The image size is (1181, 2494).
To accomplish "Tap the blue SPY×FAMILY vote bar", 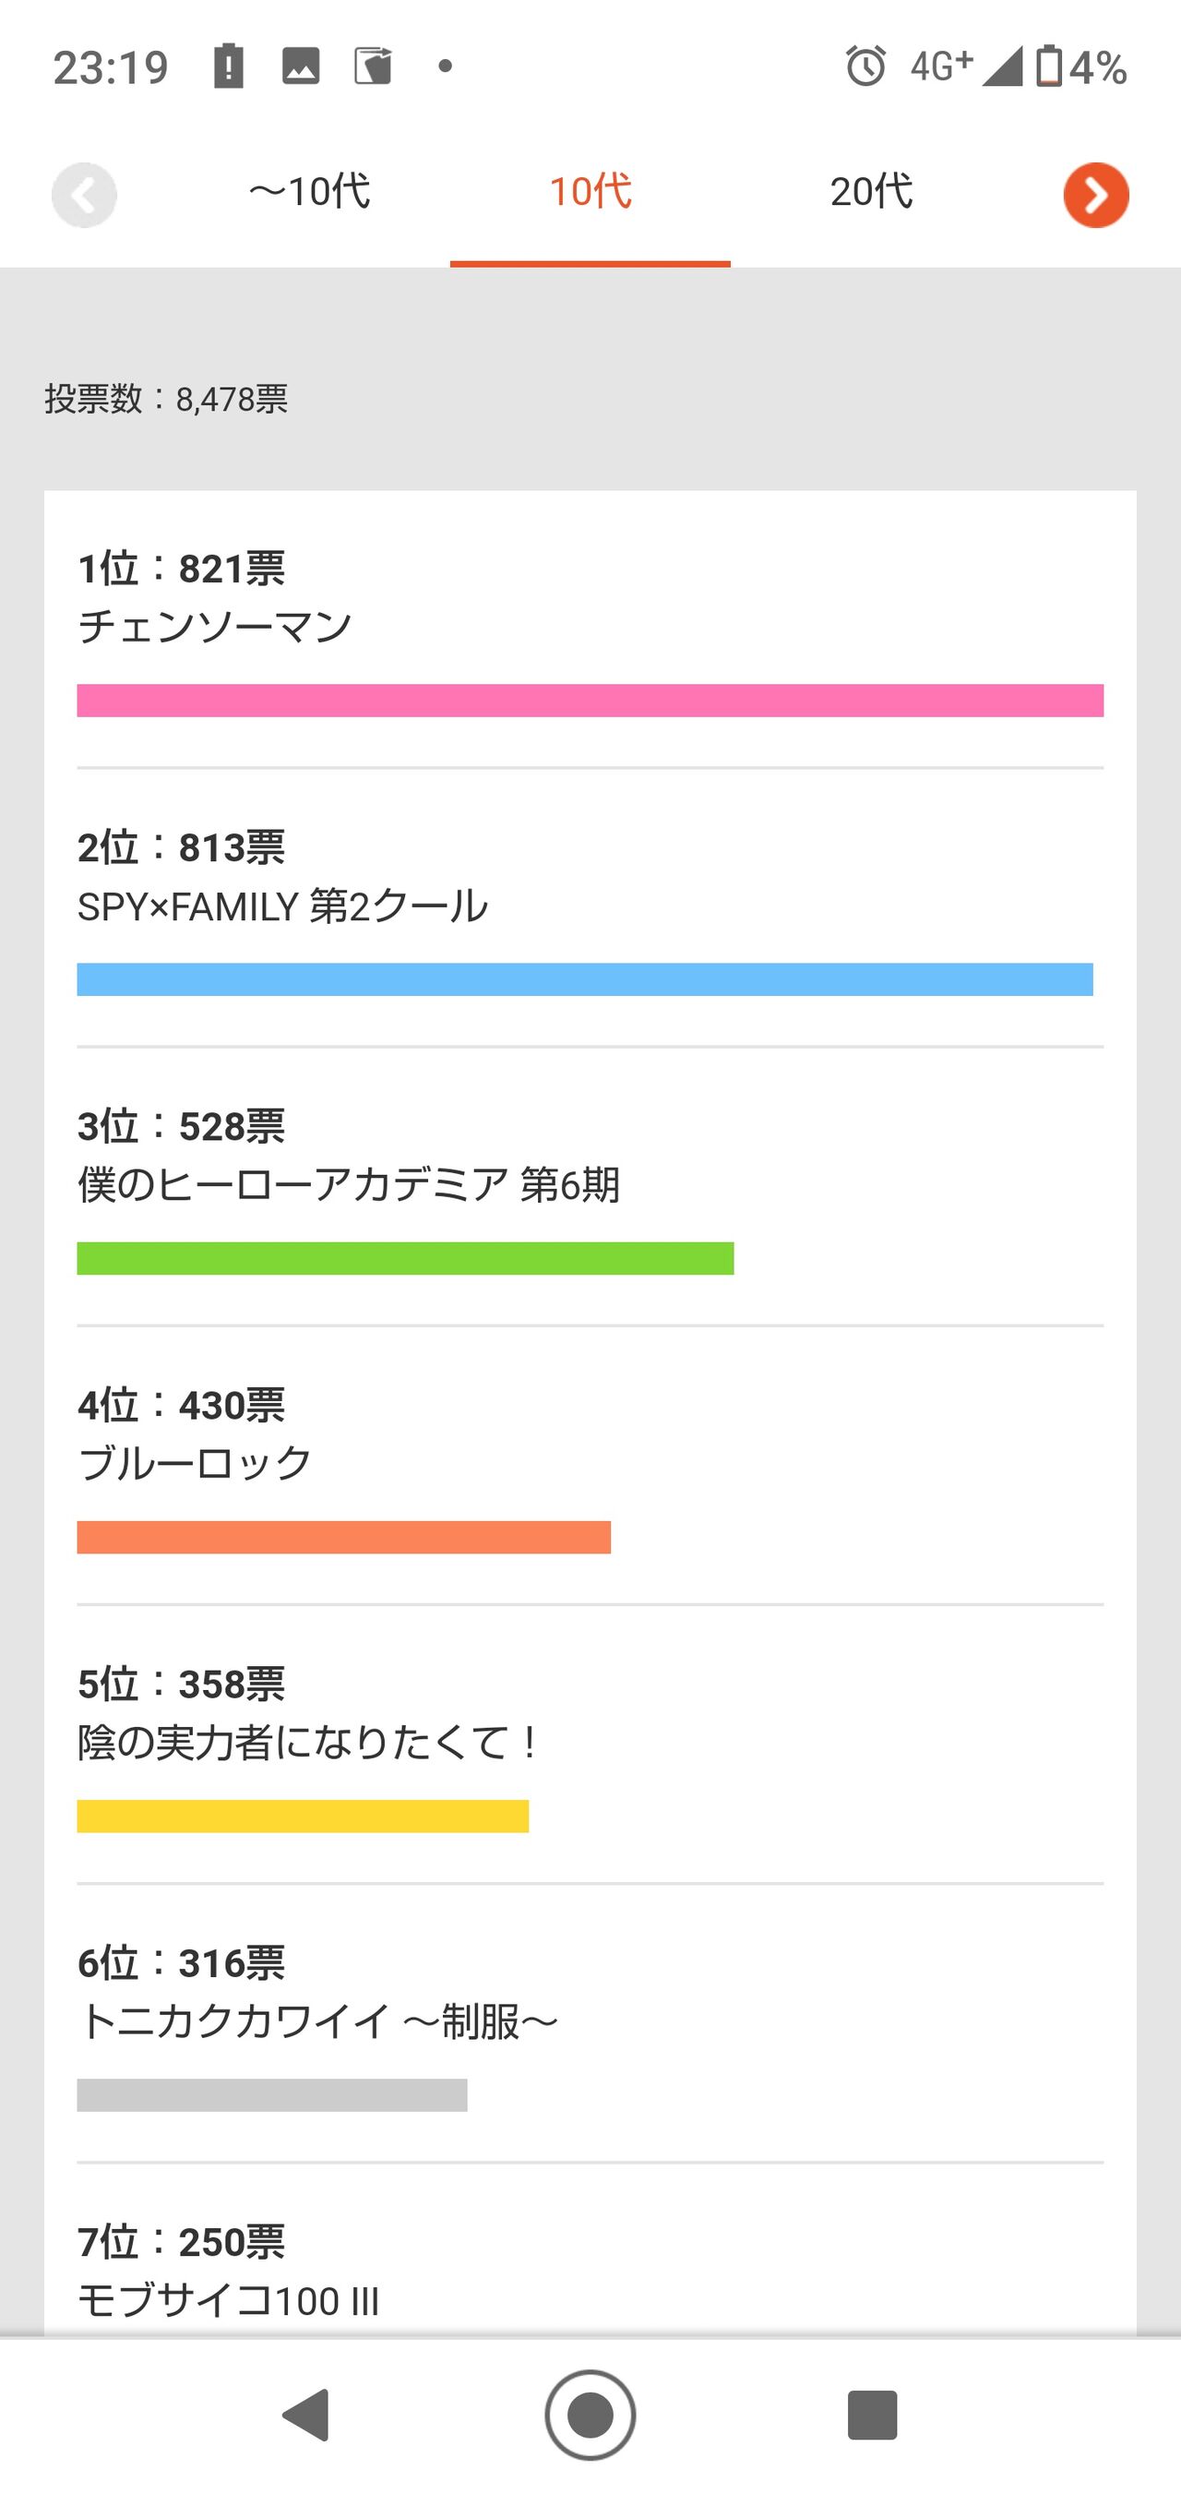I will [x=585, y=978].
